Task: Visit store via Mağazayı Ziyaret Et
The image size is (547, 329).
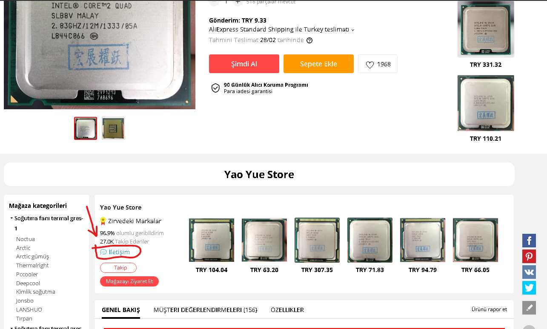Action: click(129, 281)
